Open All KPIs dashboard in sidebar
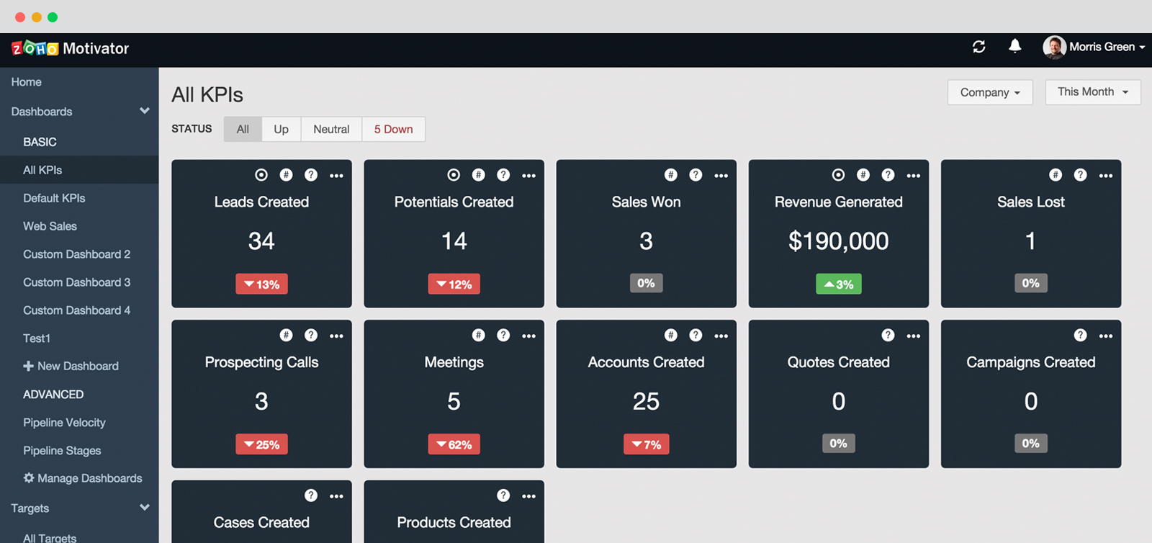Image resolution: width=1152 pixels, height=543 pixels. (79, 170)
